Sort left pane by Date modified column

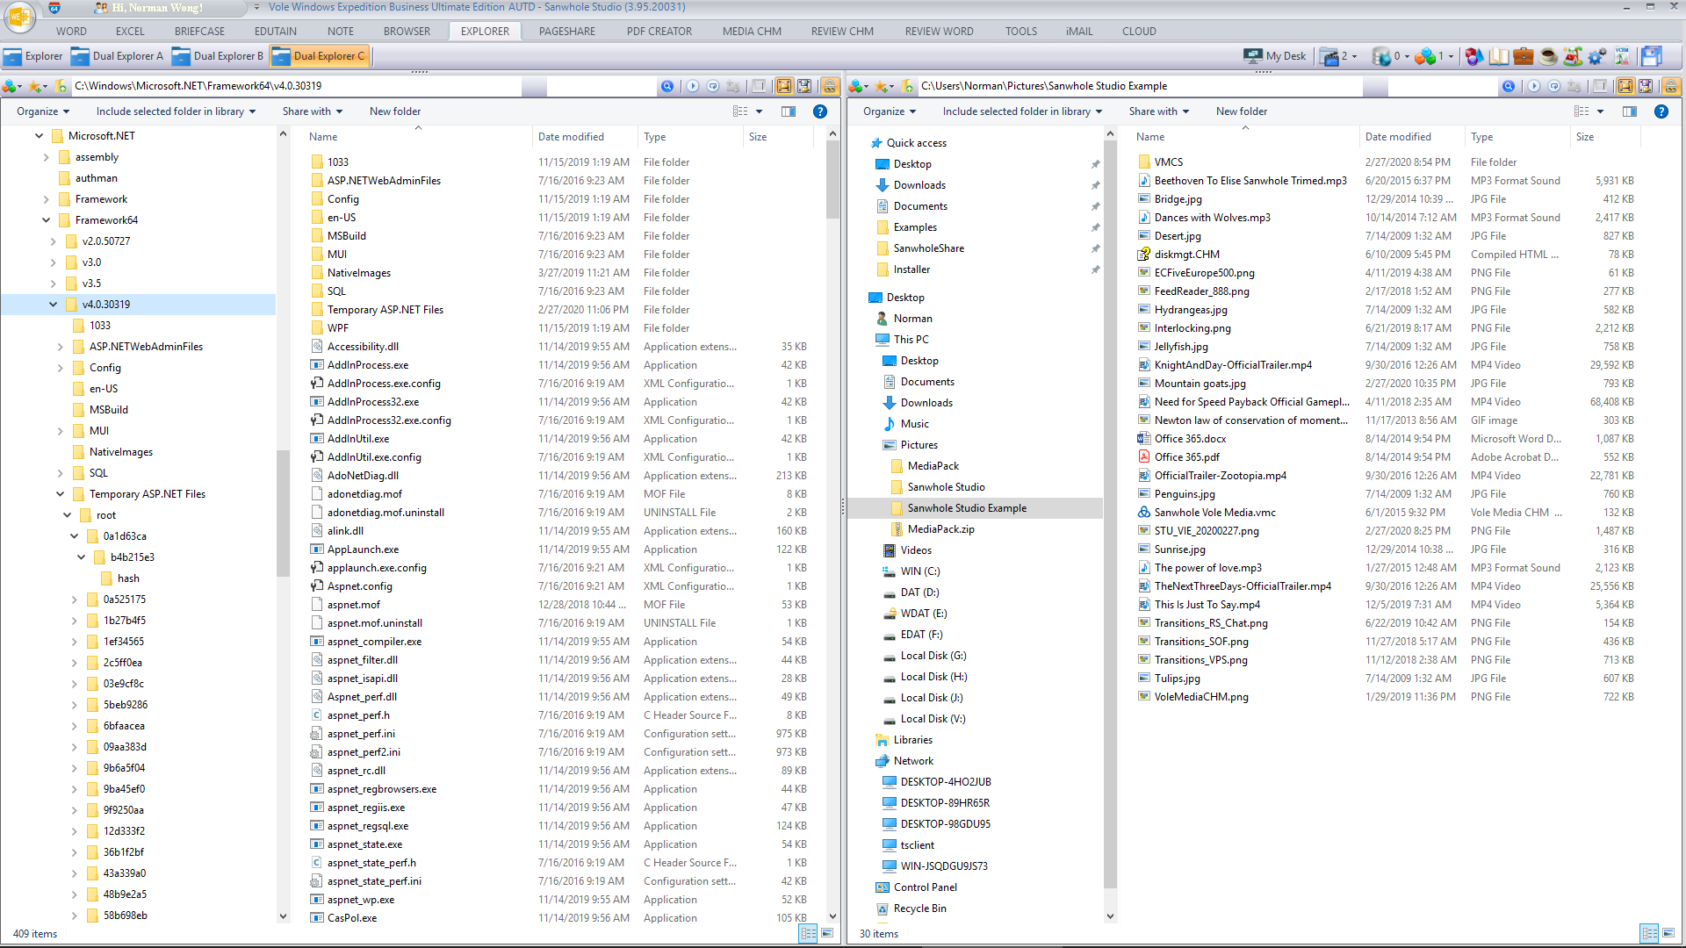coord(583,137)
